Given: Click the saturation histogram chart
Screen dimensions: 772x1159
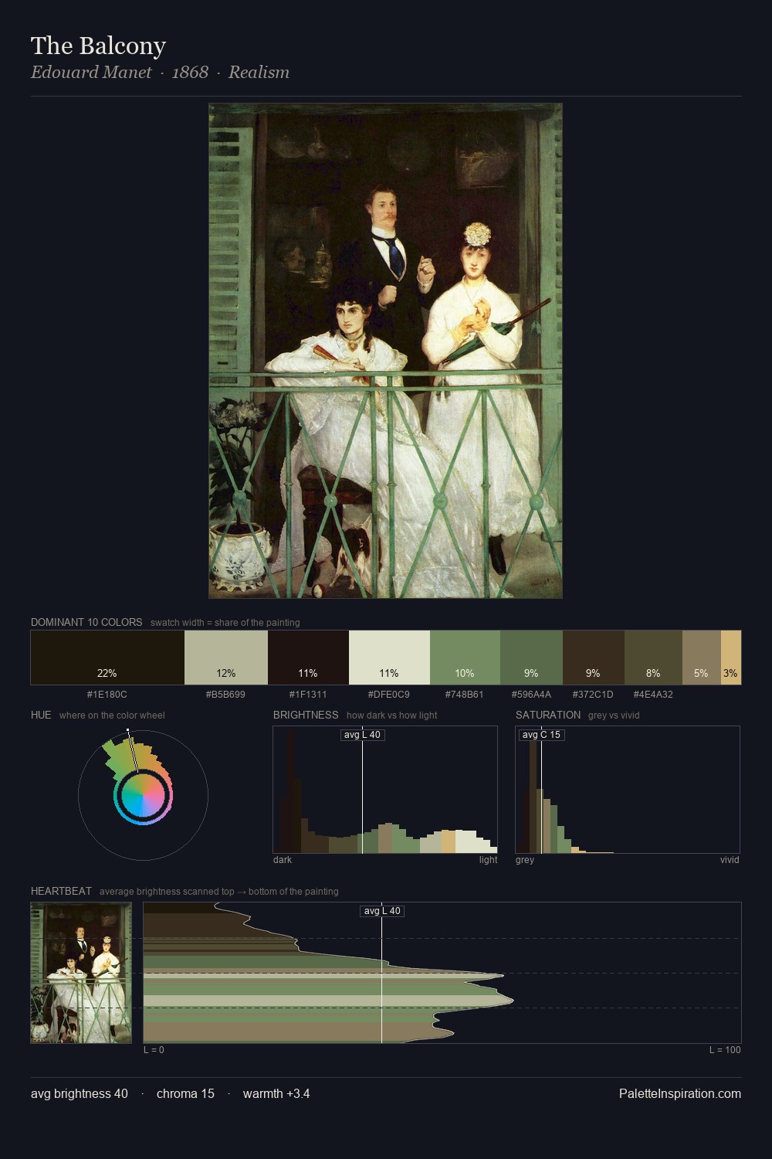Looking at the screenshot, I should click(x=628, y=790).
